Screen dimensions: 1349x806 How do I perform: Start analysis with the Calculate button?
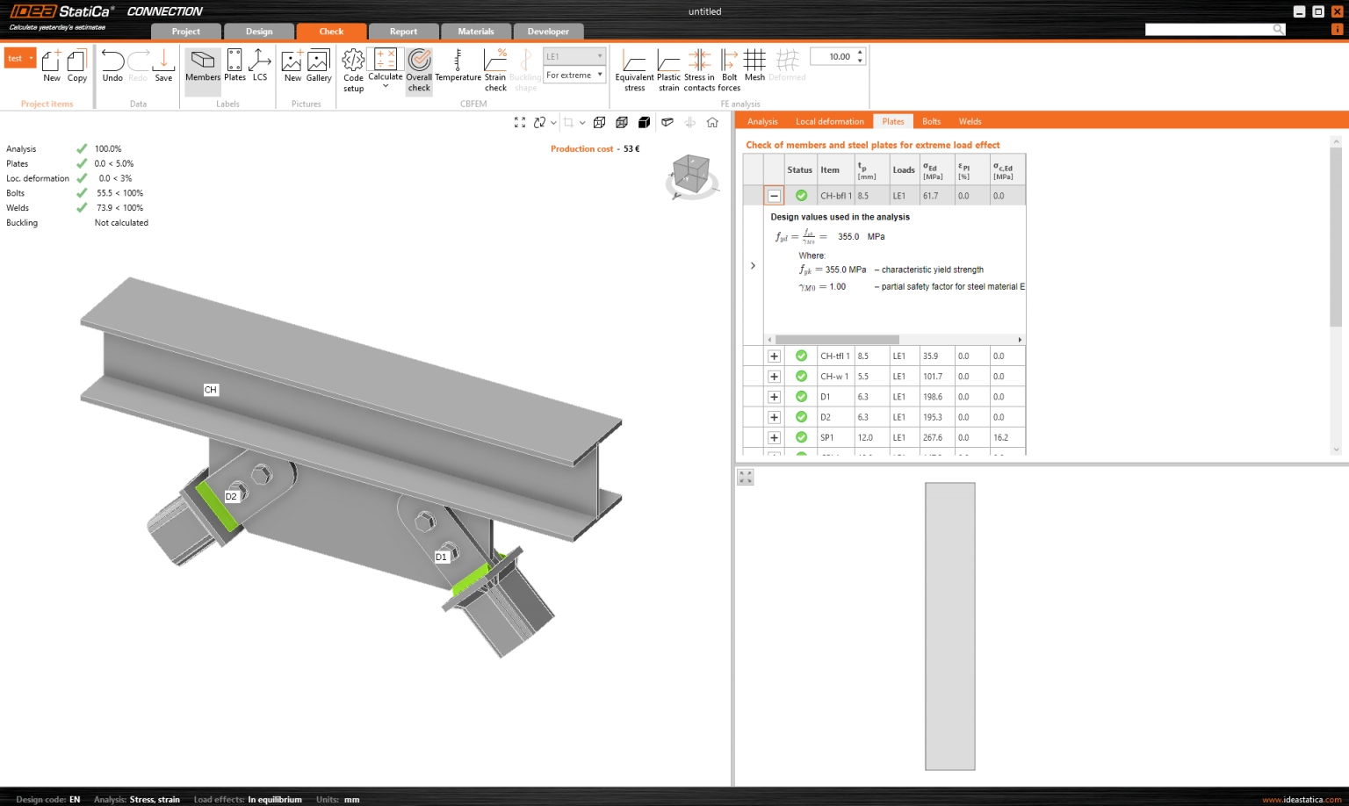point(385,68)
